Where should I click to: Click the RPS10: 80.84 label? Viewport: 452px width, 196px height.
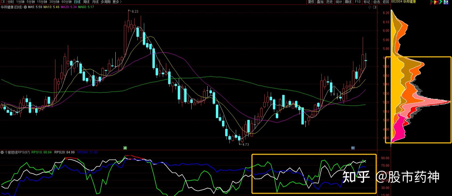(42, 152)
